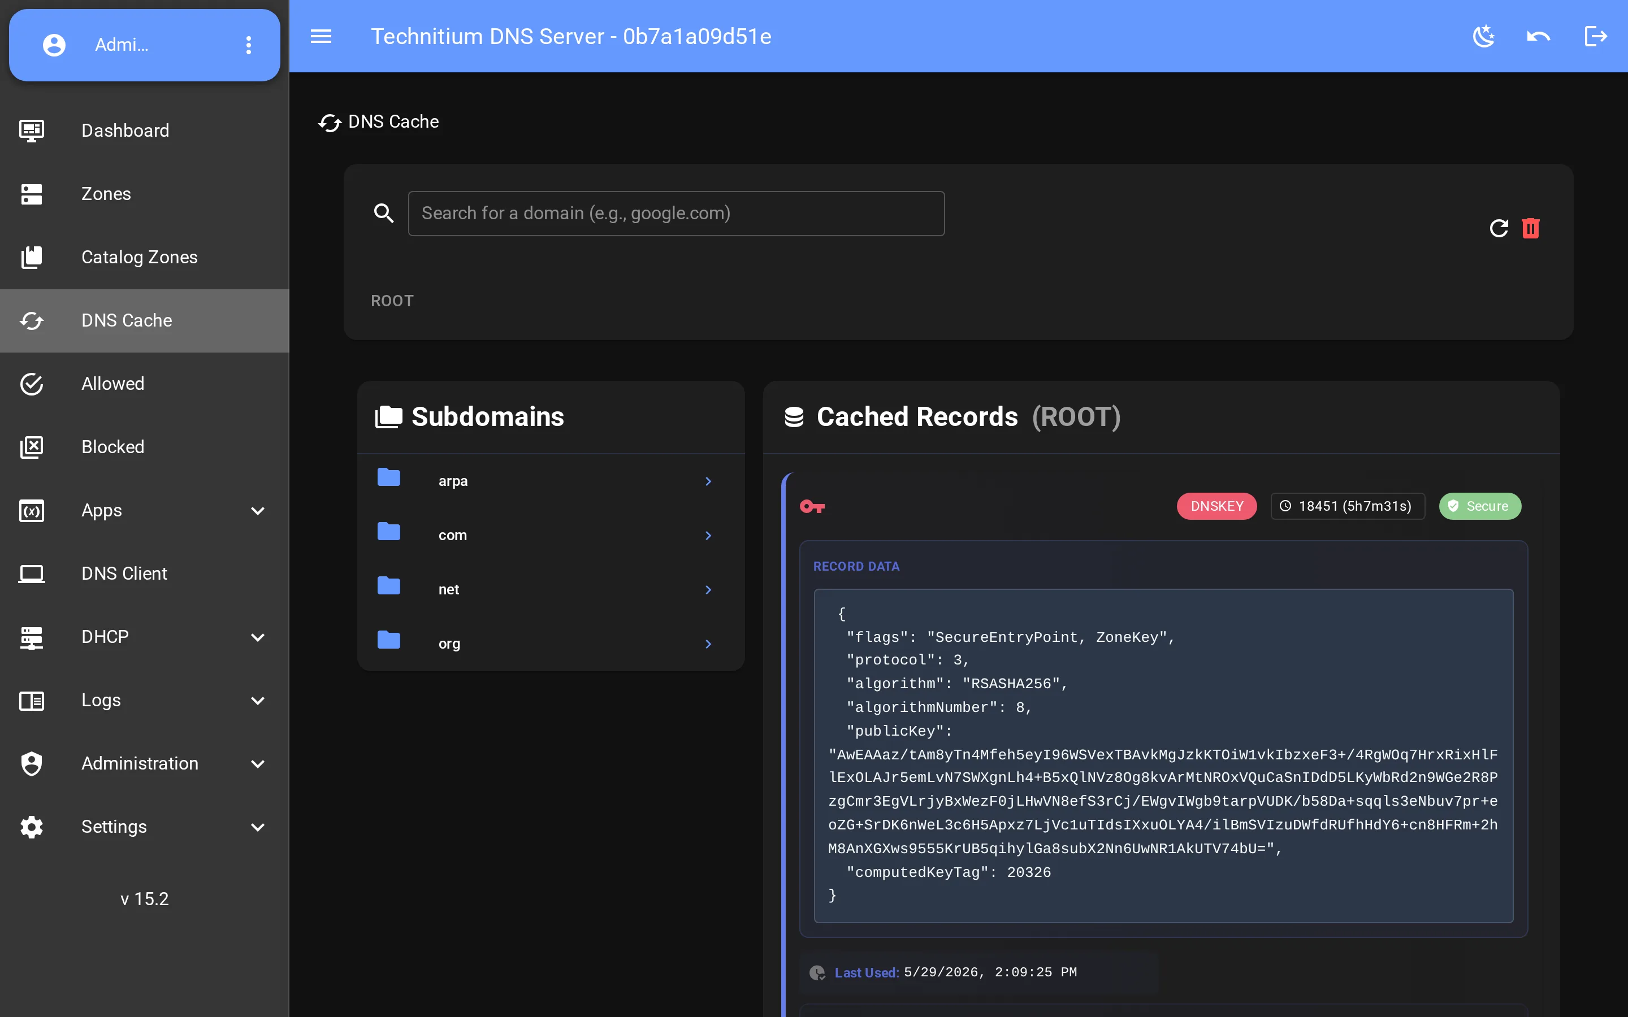Click the Catalog Zones library icon

coord(32,257)
